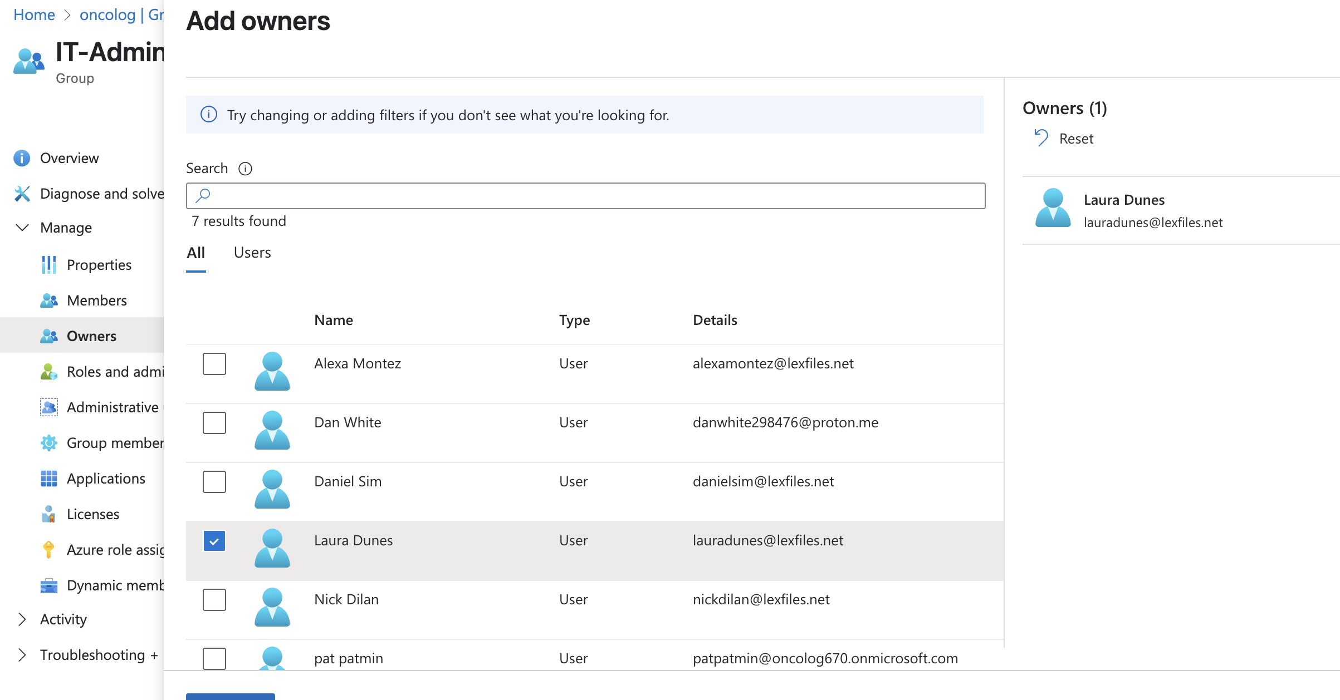
Task: Switch to the All tab
Action: [x=196, y=253]
